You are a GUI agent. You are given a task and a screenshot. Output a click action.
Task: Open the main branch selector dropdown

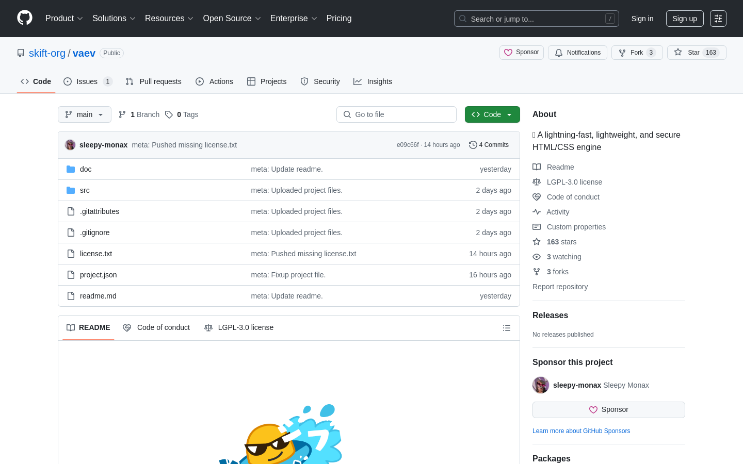pos(85,114)
